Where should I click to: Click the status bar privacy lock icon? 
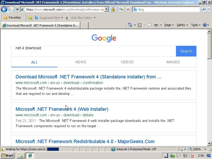click(x=181, y=149)
